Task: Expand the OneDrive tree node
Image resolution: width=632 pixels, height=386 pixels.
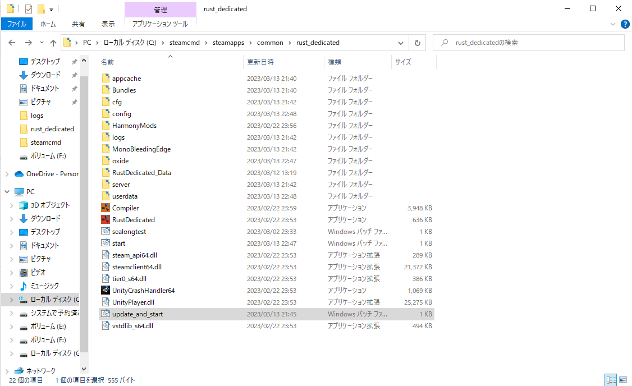Action: click(7, 174)
